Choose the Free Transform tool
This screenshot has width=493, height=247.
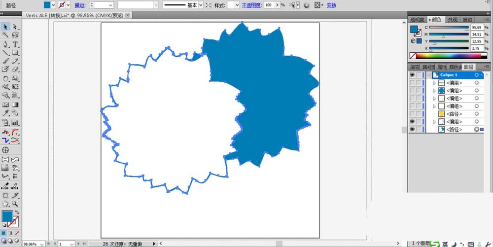point(15,86)
